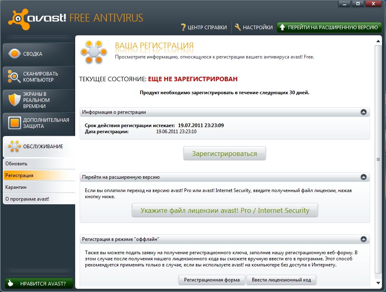This screenshot has height=292, width=386.
Task: Click Регистрация в режиме "оффлайн" header title
Action: point(121,239)
